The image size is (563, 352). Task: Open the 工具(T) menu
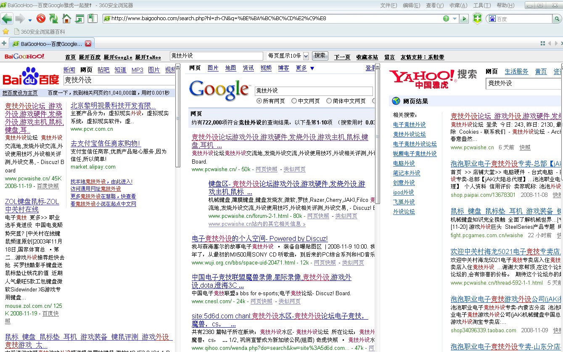[482, 5]
